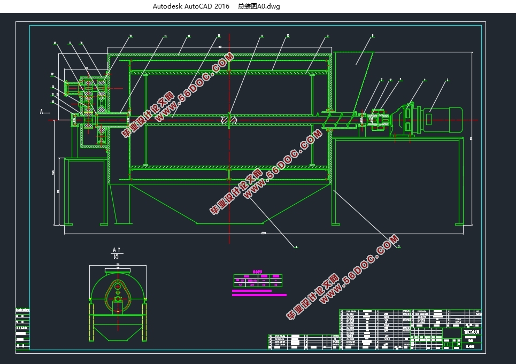The image size is (516, 364).
Task: Click the gear reducer beside the motor
Action: click(x=405, y=120)
